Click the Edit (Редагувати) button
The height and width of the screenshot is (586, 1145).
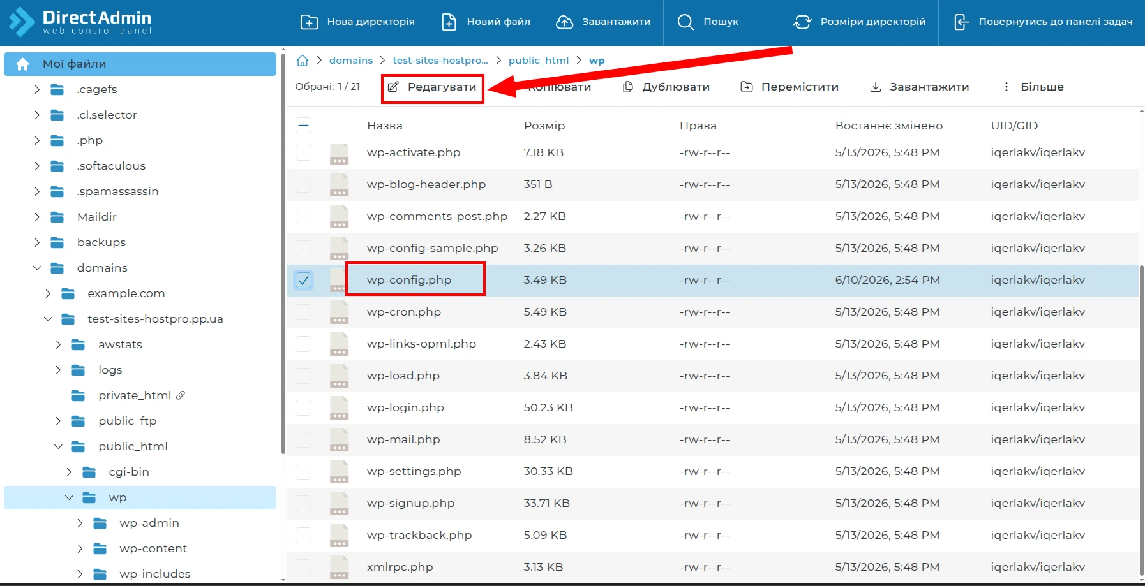[433, 87]
